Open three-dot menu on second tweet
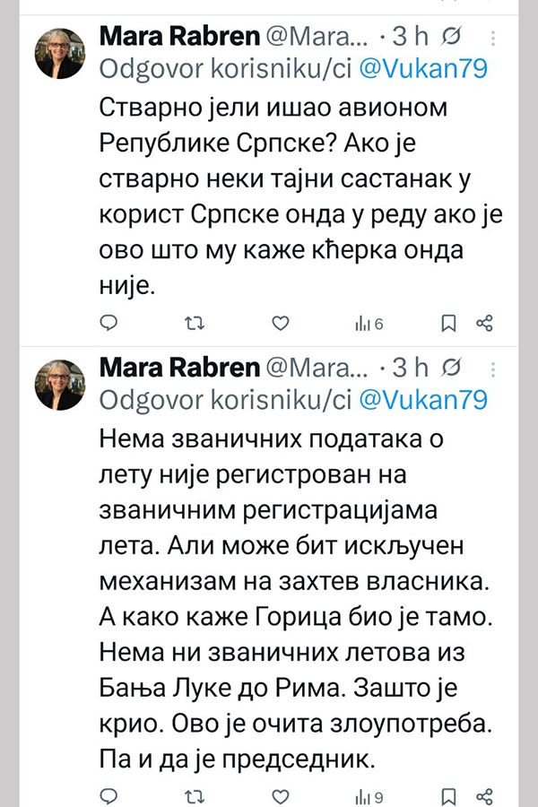 (492, 368)
